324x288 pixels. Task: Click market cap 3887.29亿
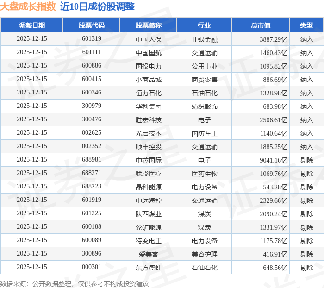coord(274,39)
